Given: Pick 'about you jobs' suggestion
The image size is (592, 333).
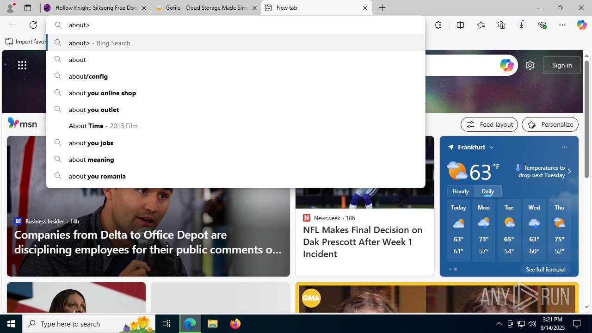Looking at the screenshot, I should click(x=235, y=142).
